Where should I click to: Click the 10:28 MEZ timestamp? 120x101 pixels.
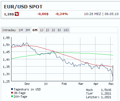tap(92, 14)
